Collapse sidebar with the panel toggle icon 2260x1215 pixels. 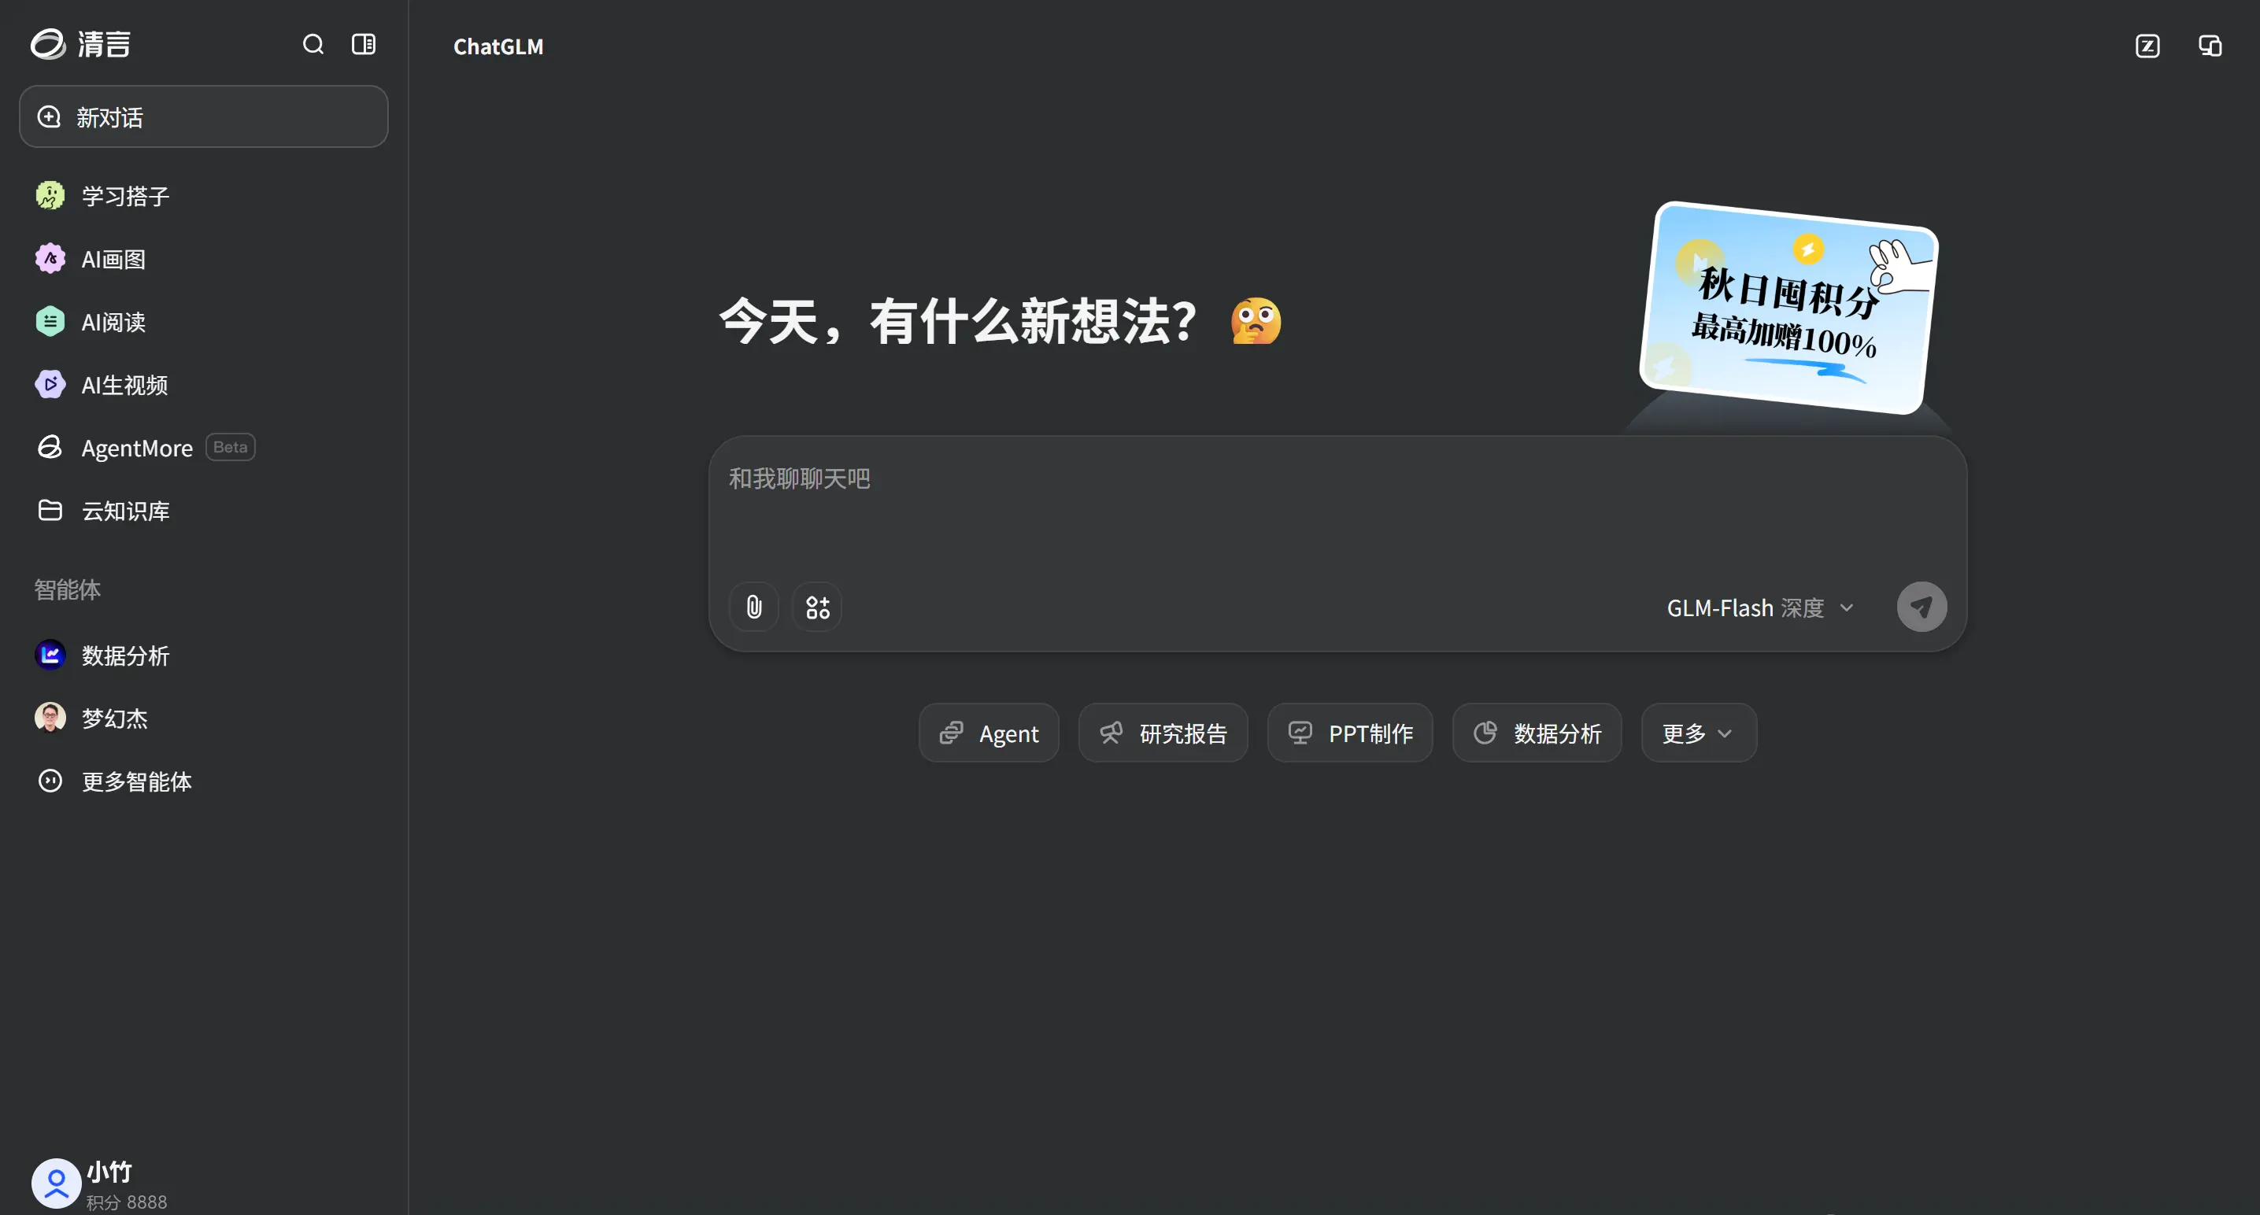(x=363, y=44)
